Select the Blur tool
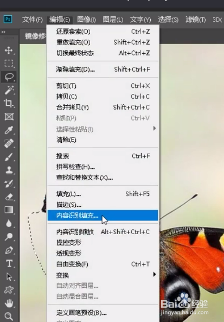This screenshot has height=322, width=224. pyautogui.click(x=9, y=223)
